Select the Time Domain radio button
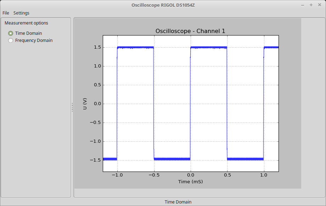Viewport: 326px width, 206px height. [x=11, y=33]
